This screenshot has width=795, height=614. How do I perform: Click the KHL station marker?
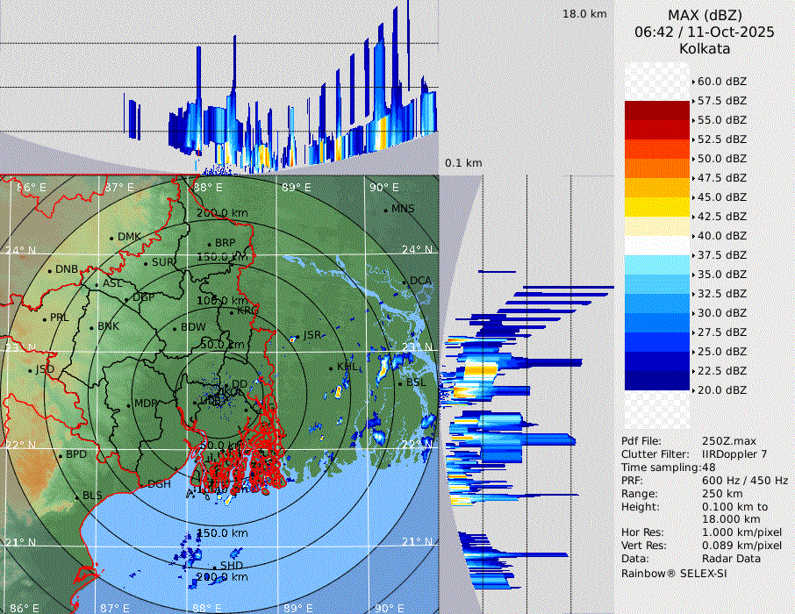pyautogui.click(x=332, y=368)
